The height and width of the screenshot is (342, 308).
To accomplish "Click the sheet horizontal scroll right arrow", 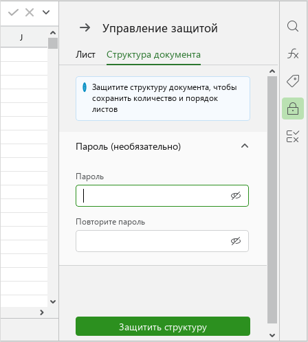I will coord(42,312).
